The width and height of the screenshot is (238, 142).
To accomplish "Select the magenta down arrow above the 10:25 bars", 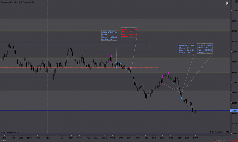I will pos(162,77).
